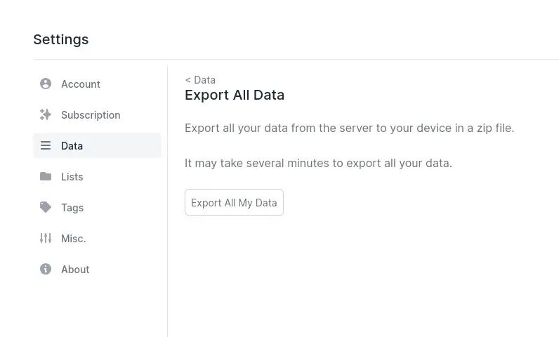
Task: Click the Settings page title
Action: (x=61, y=39)
